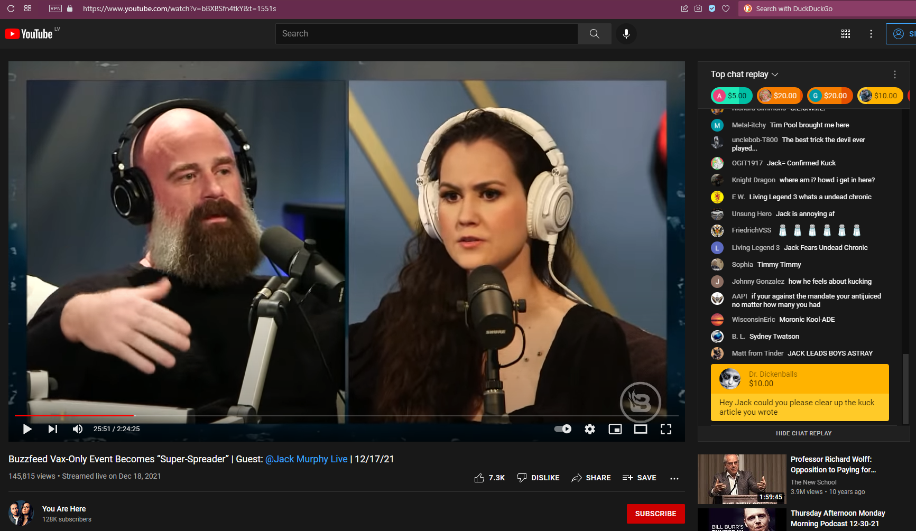
Task: Click the Sign in button
Action: click(901, 34)
